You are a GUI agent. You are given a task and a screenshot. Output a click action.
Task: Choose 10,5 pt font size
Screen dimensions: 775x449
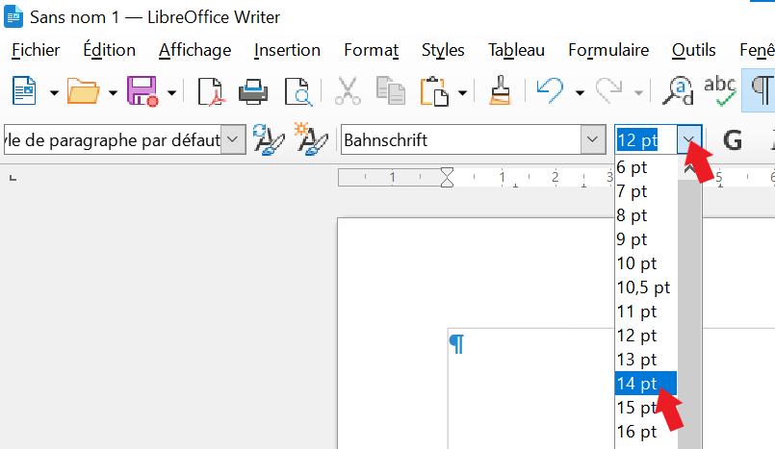click(x=643, y=287)
